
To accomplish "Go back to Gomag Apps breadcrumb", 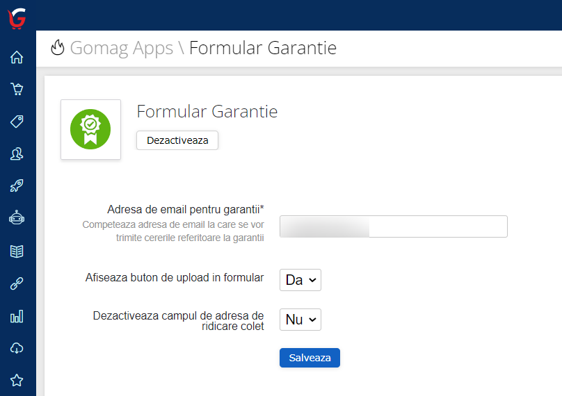I will (x=122, y=48).
